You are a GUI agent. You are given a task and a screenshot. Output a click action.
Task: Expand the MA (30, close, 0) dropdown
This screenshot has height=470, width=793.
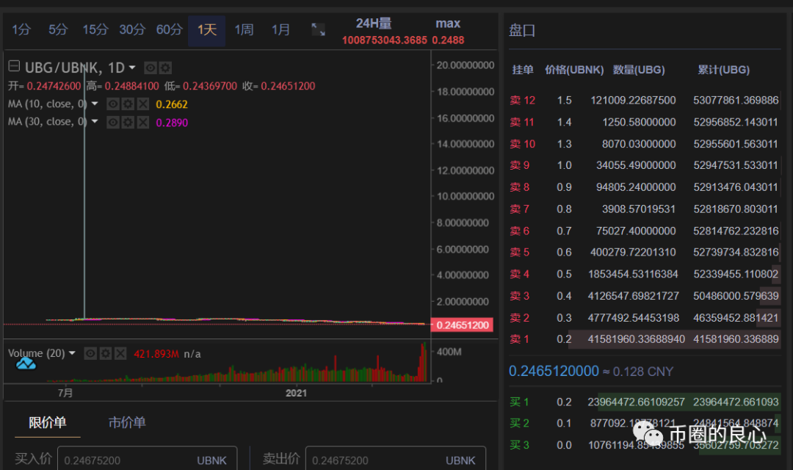pyautogui.click(x=94, y=122)
